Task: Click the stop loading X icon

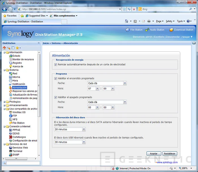Action: click(134, 9)
